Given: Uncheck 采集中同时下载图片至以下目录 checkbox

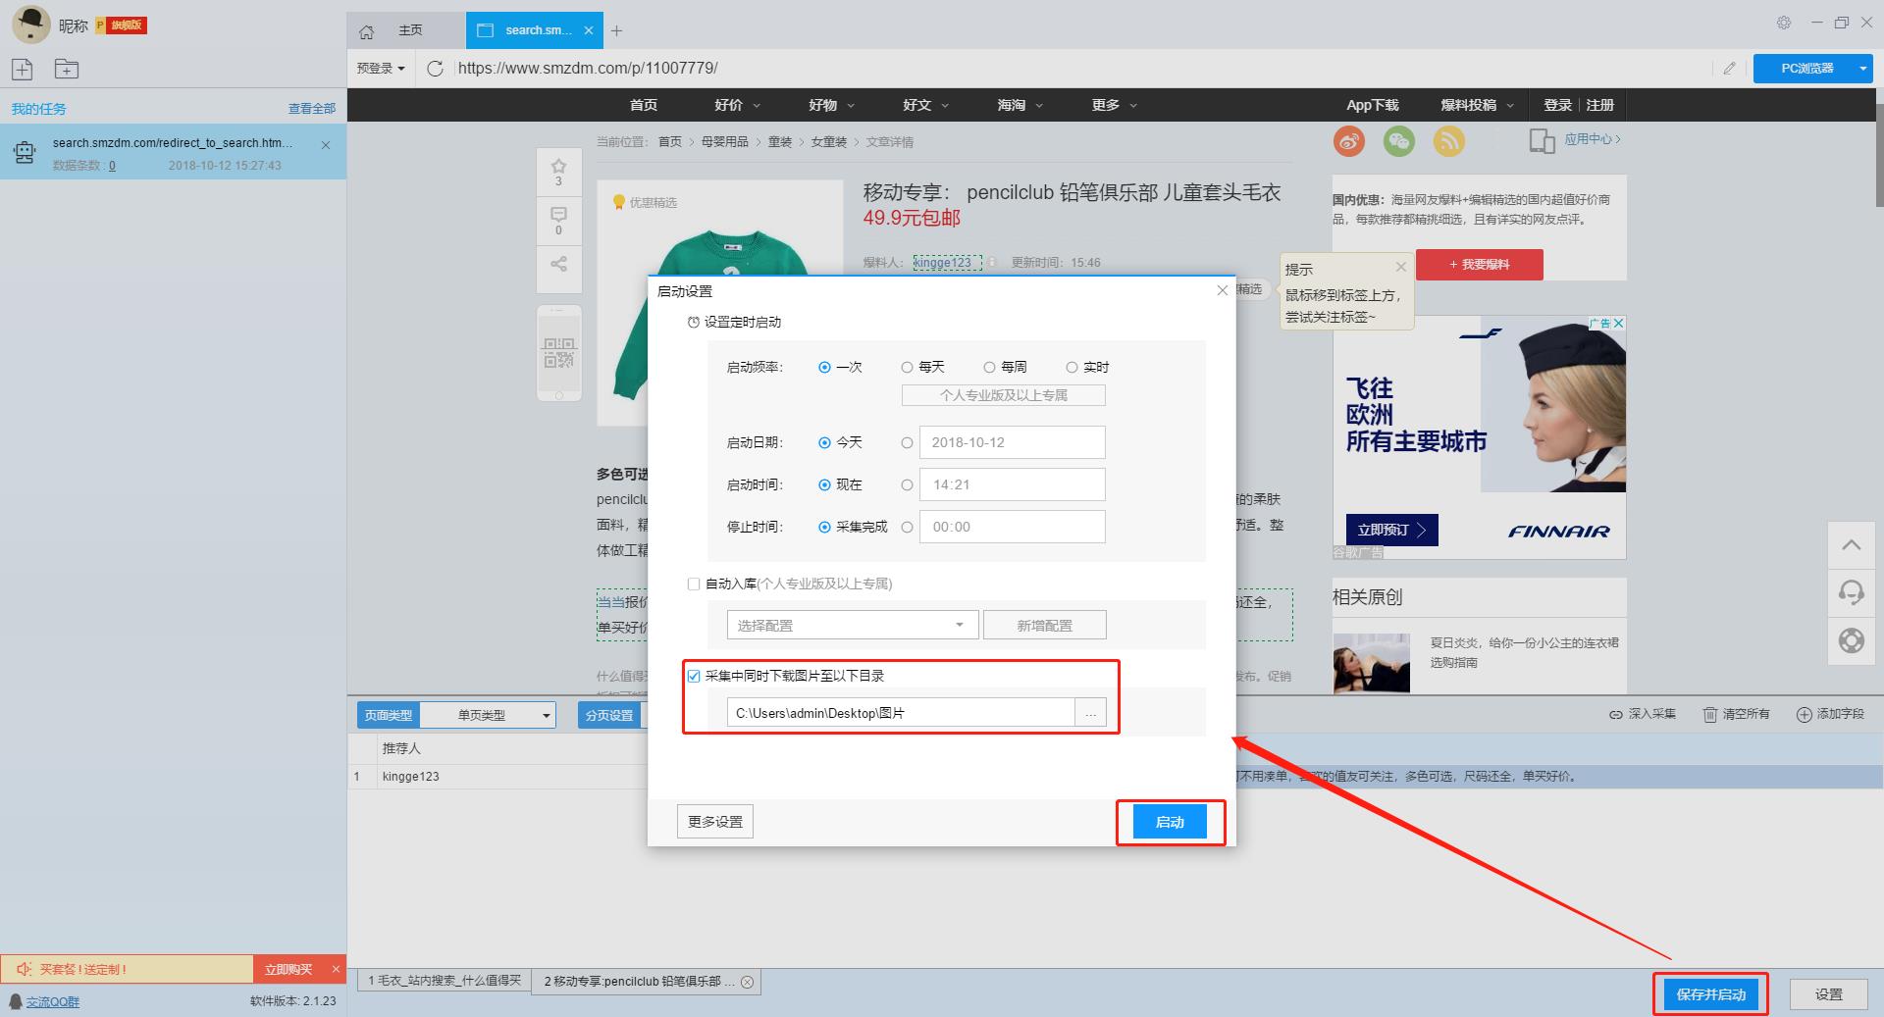Looking at the screenshot, I should pyautogui.click(x=694, y=676).
